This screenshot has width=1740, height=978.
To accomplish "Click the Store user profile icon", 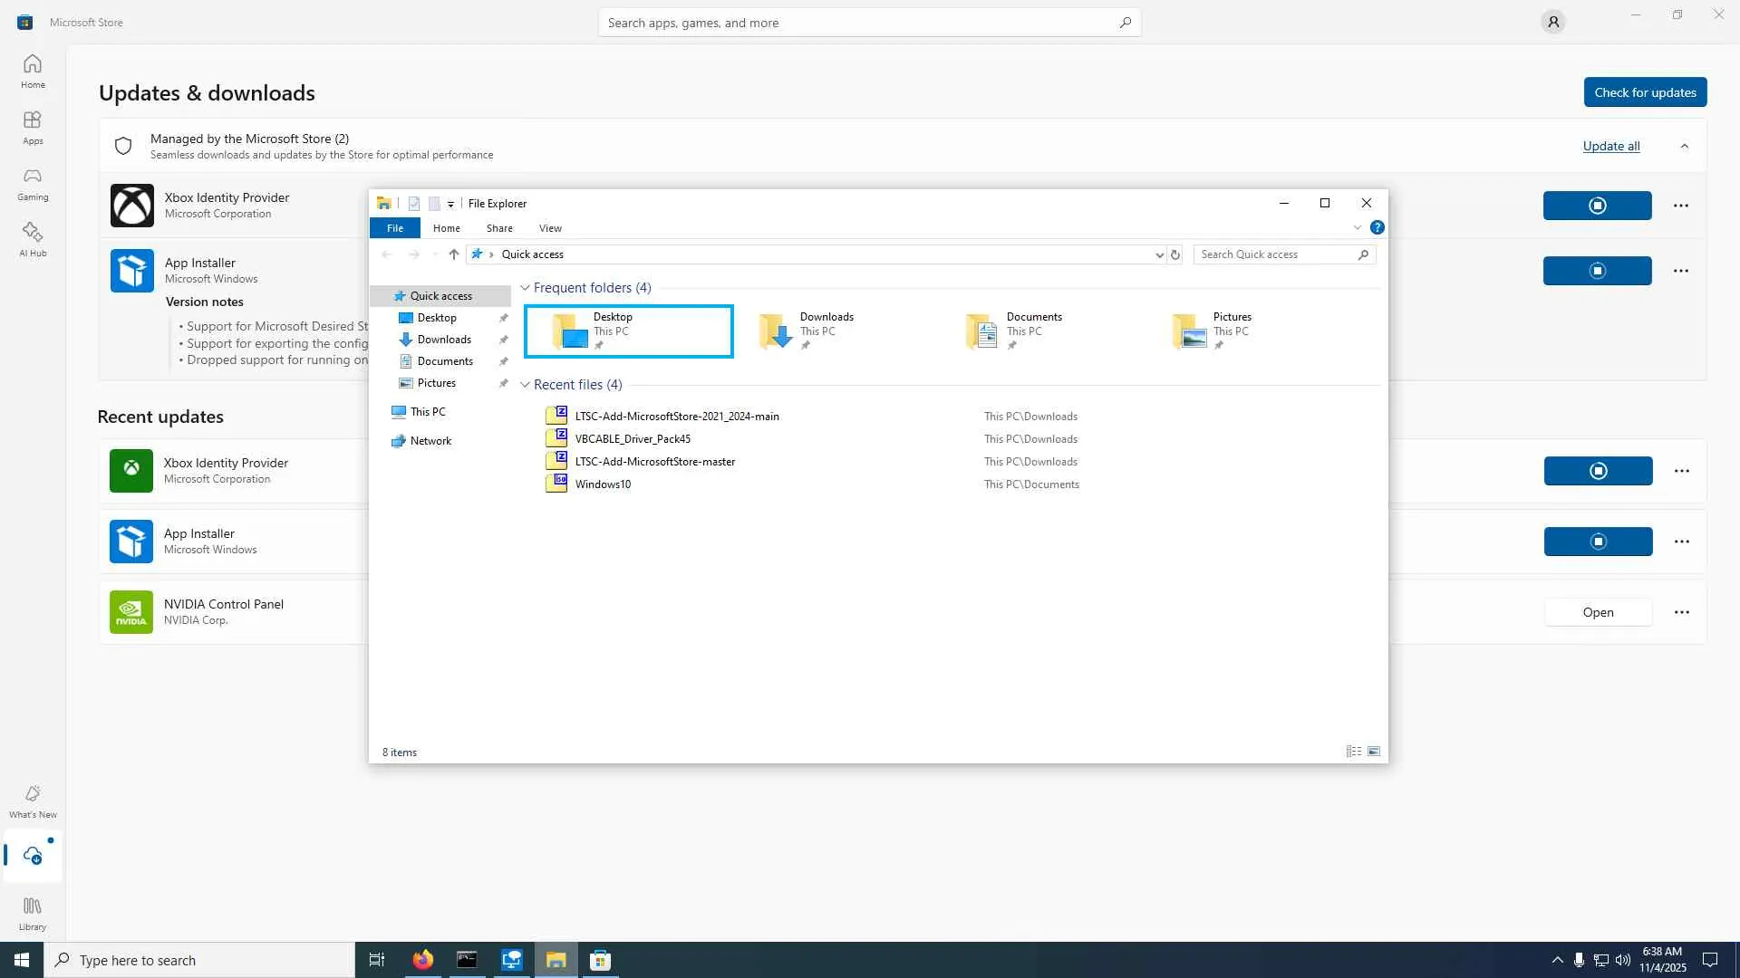I will (1552, 22).
